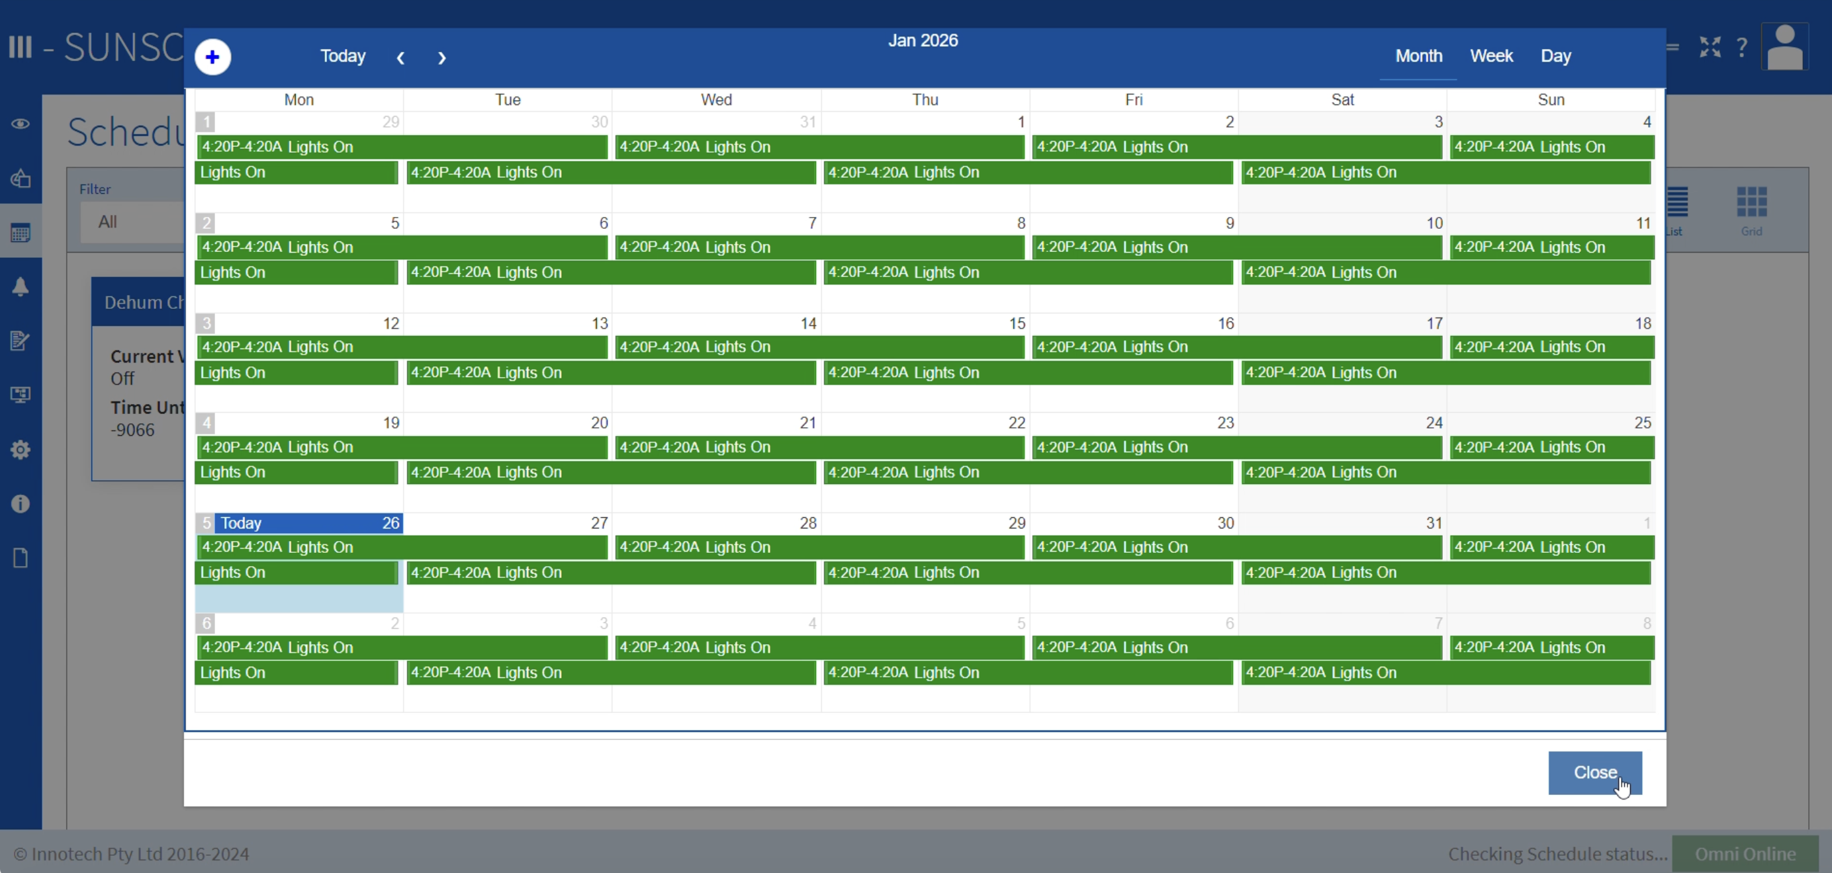Click the Today 26 date cell header
1832x873 pixels.
[x=308, y=523]
